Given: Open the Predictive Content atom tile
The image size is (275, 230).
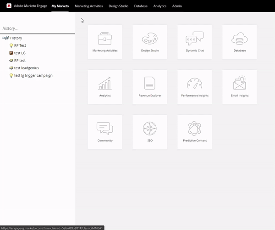Looking at the screenshot, I should (194, 132).
